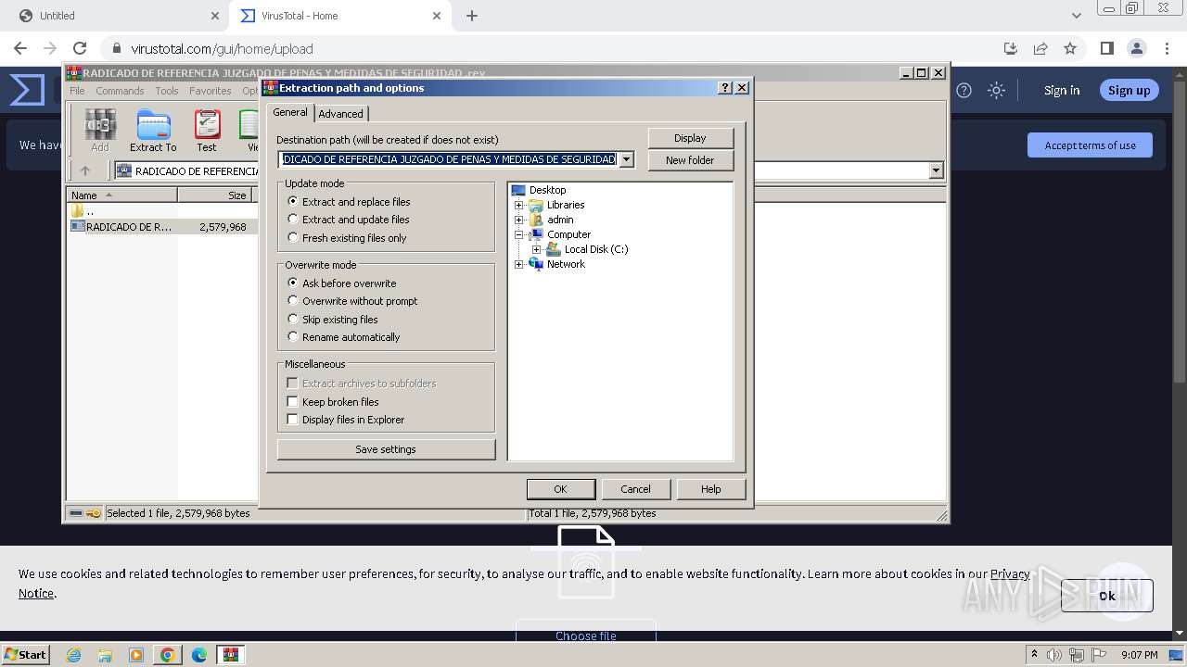Open the WinRAR File menu
Screen dimensions: 1187x667
pyautogui.click(x=77, y=91)
